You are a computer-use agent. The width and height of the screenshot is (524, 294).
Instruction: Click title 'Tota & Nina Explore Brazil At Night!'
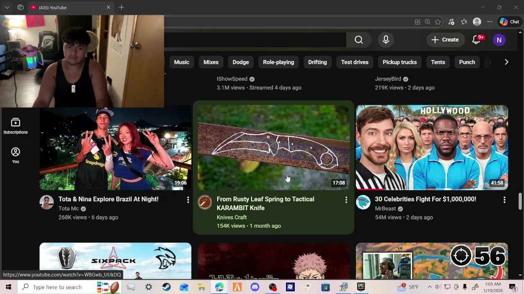click(x=108, y=199)
